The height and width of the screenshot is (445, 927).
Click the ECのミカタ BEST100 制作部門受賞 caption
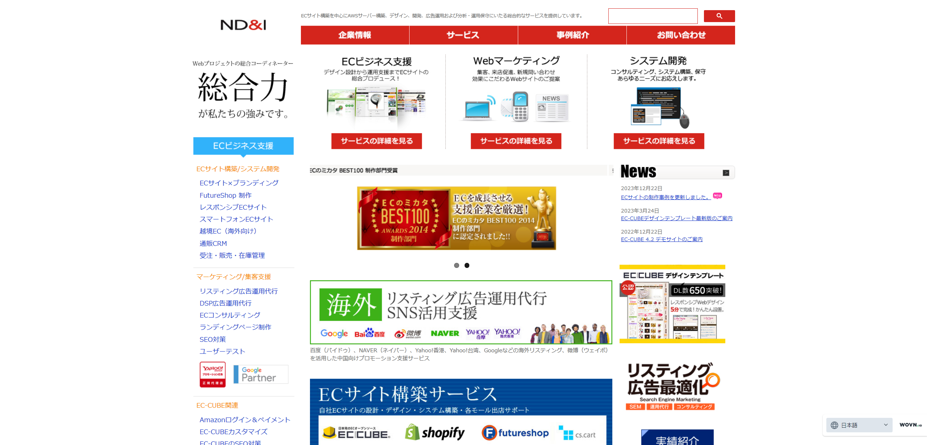[354, 171]
